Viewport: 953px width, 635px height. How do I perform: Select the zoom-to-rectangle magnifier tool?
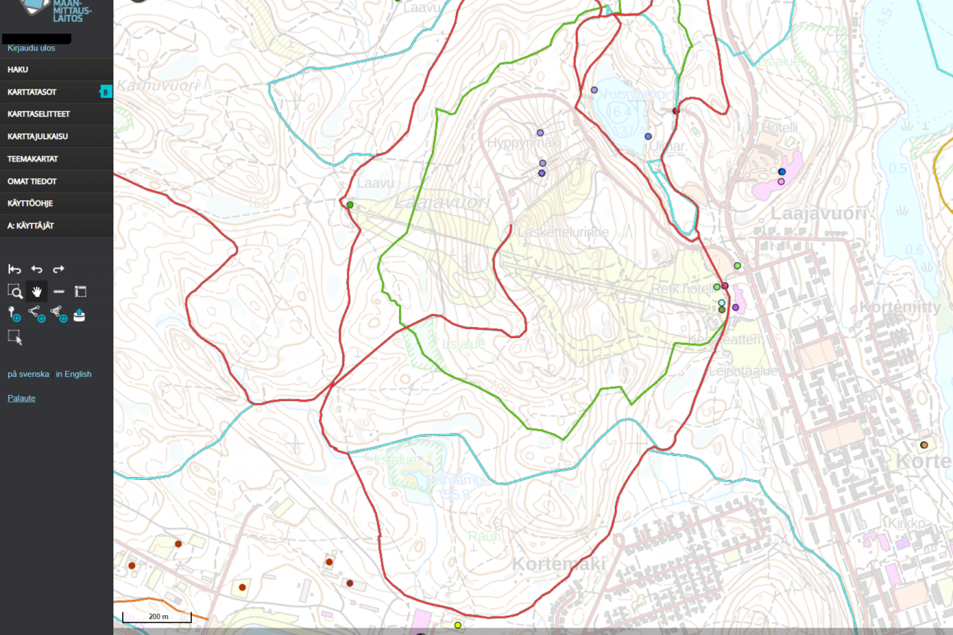(15, 291)
